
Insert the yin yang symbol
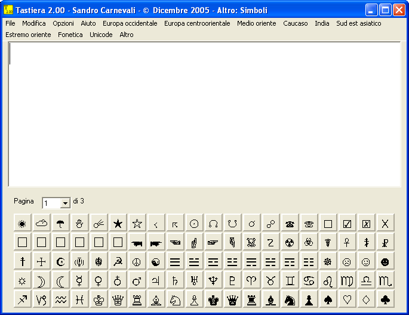pos(156,261)
